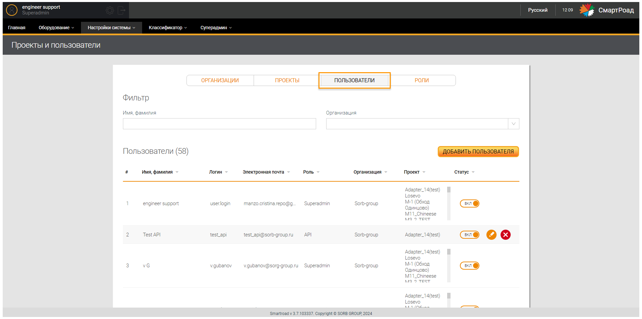
Task: Sort by Имя, фамилия column
Action: (160, 172)
